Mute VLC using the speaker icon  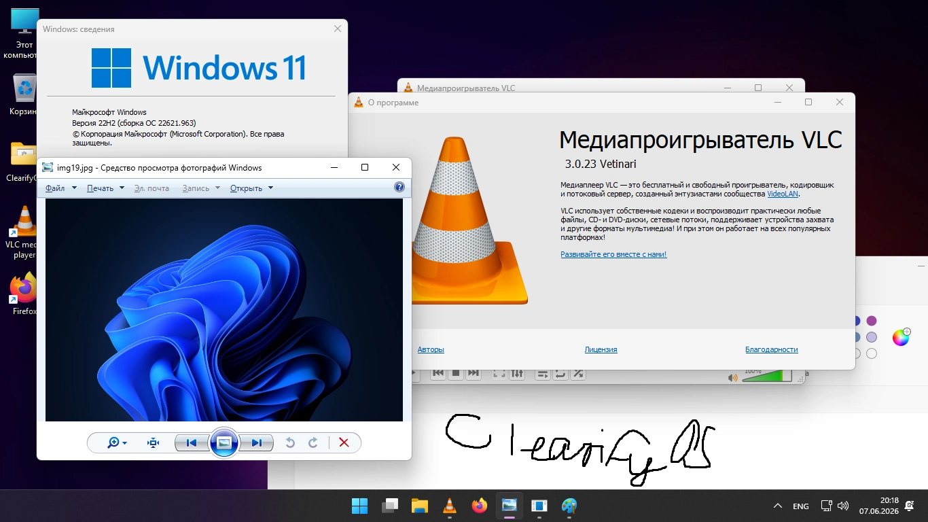pos(732,378)
